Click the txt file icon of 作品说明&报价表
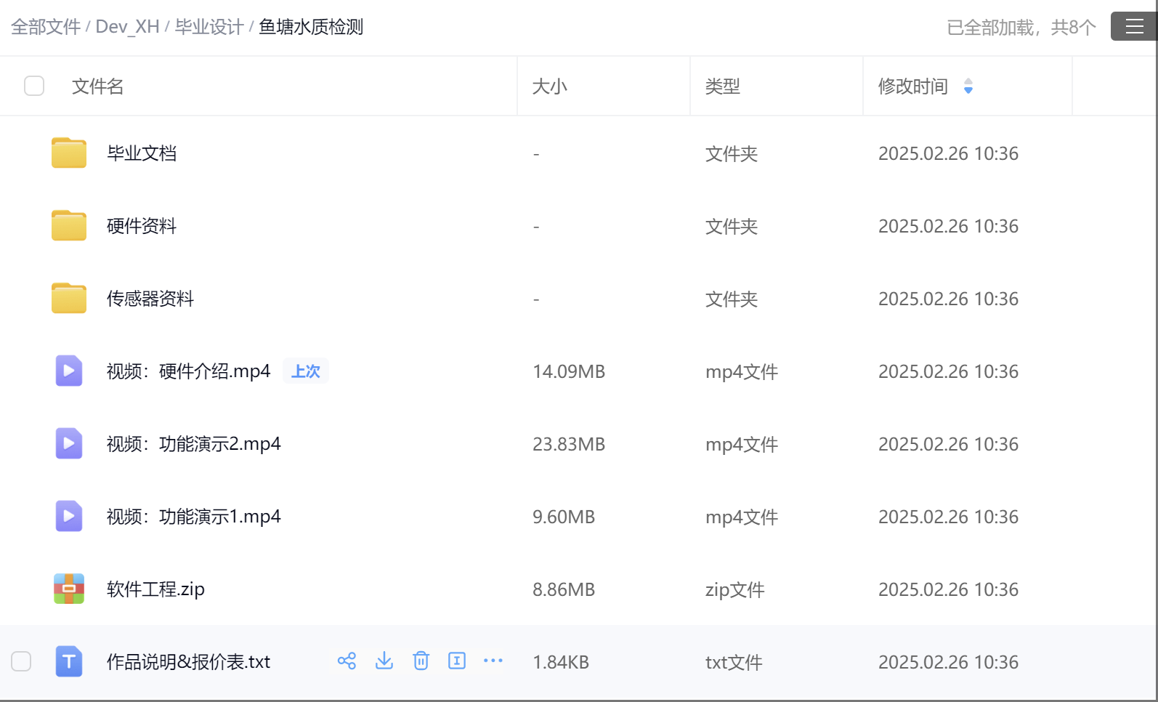This screenshot has width=1158, height=702. 69,661
